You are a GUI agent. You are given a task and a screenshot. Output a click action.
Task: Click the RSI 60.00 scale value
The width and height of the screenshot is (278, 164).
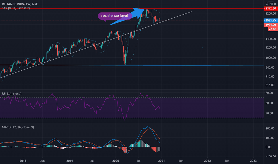[269, 103]
